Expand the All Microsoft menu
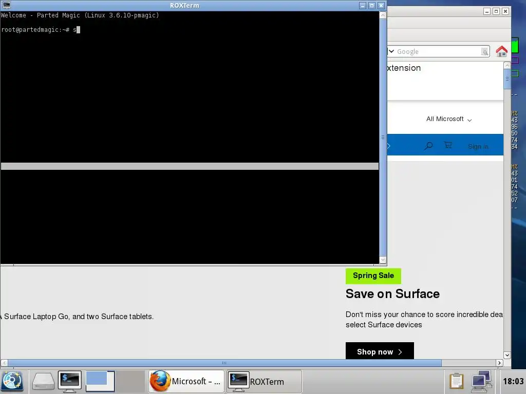526x394 pixels. (449, 119)
